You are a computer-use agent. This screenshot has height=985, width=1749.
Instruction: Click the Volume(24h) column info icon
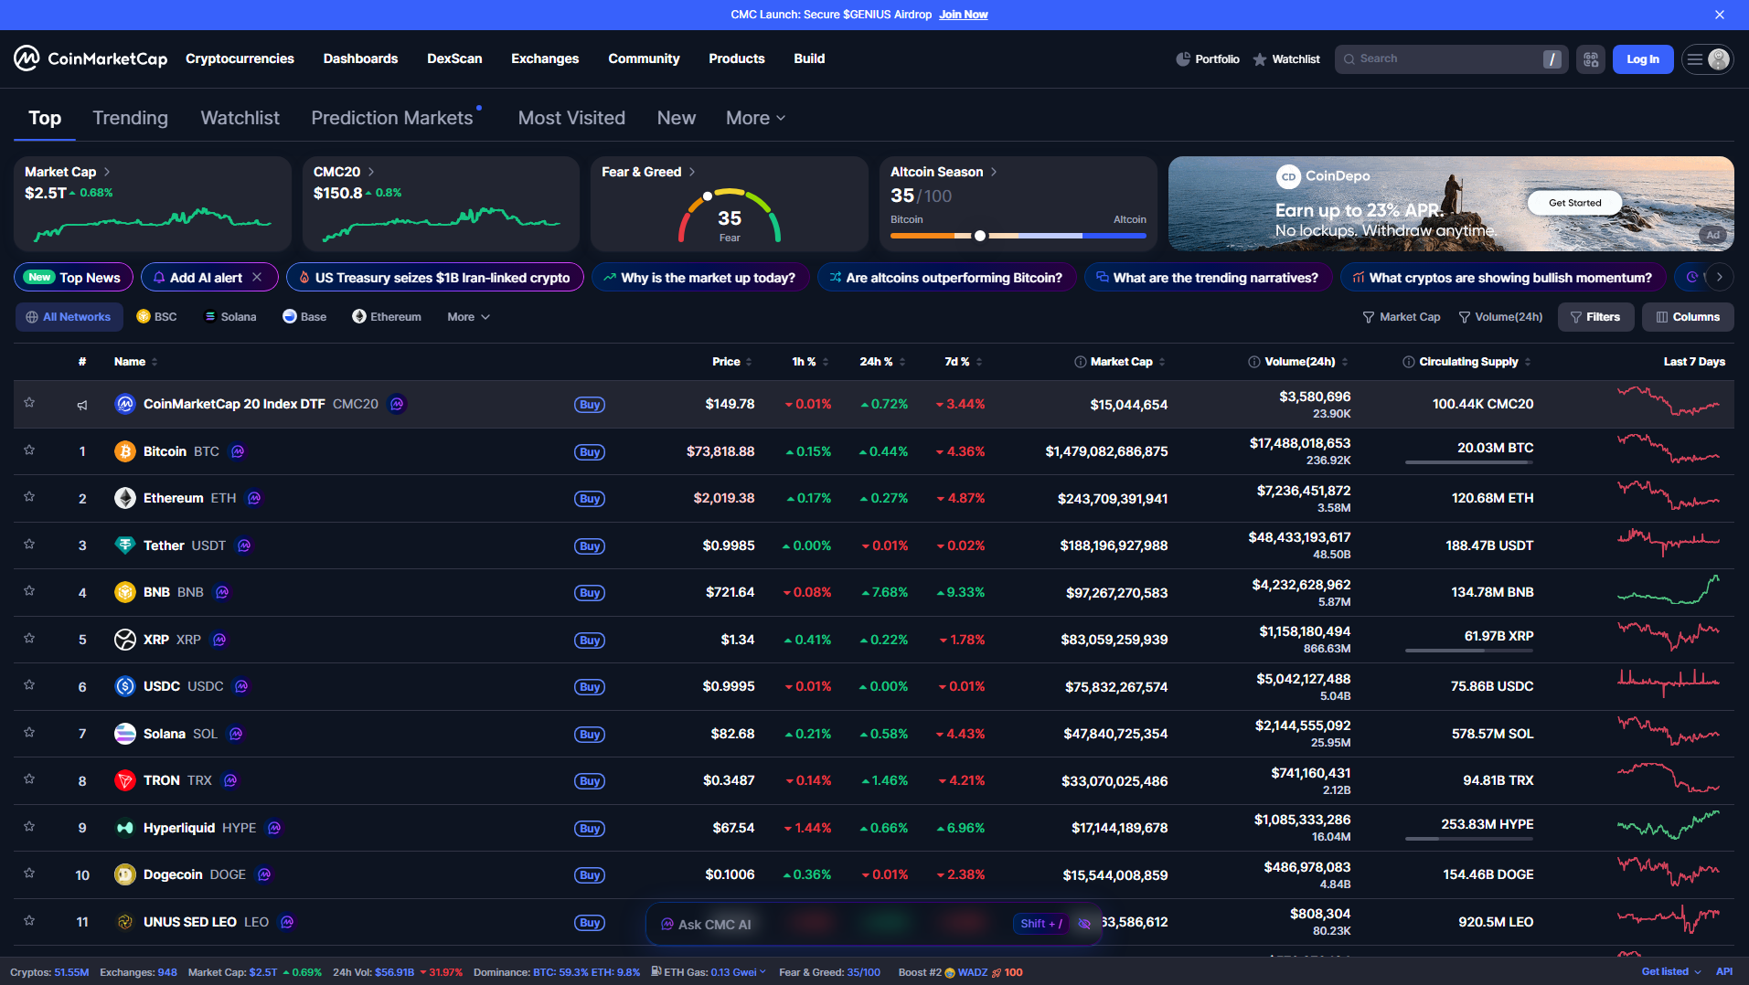[x=1254, y=362]
